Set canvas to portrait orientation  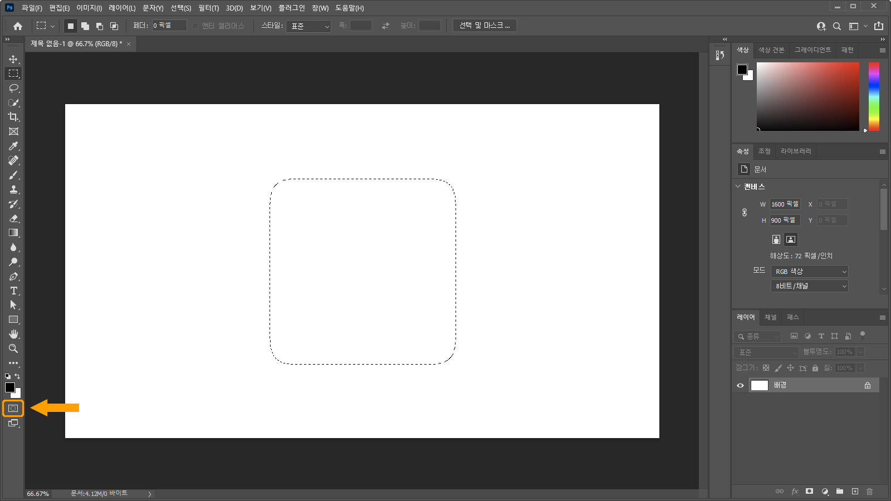pos(776,239)
